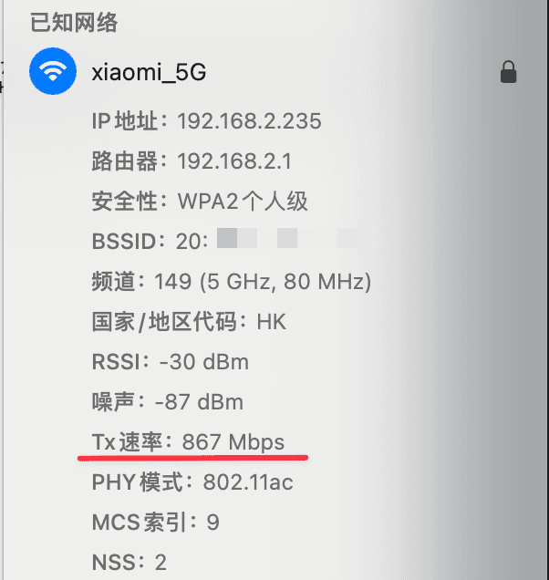Click the noise -87 dBm line
Image resolution: width=549 pixels, height=580 pixels.
click(168, 401)
